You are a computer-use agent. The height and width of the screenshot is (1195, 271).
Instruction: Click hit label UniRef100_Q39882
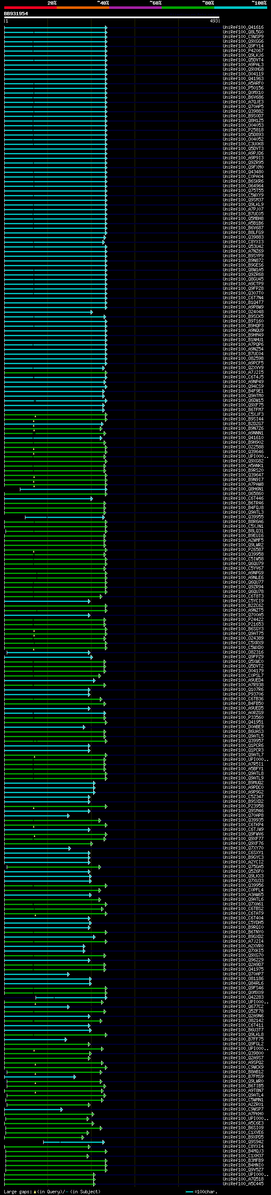[243, 111]
